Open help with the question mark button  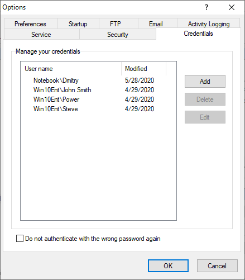click(x=206, y=7)
